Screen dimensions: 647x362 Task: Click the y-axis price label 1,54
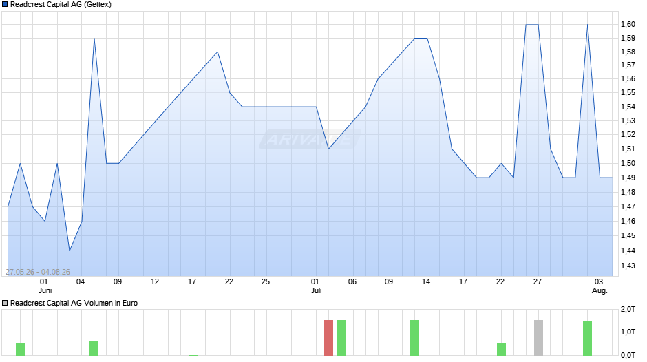coord(628,107)
